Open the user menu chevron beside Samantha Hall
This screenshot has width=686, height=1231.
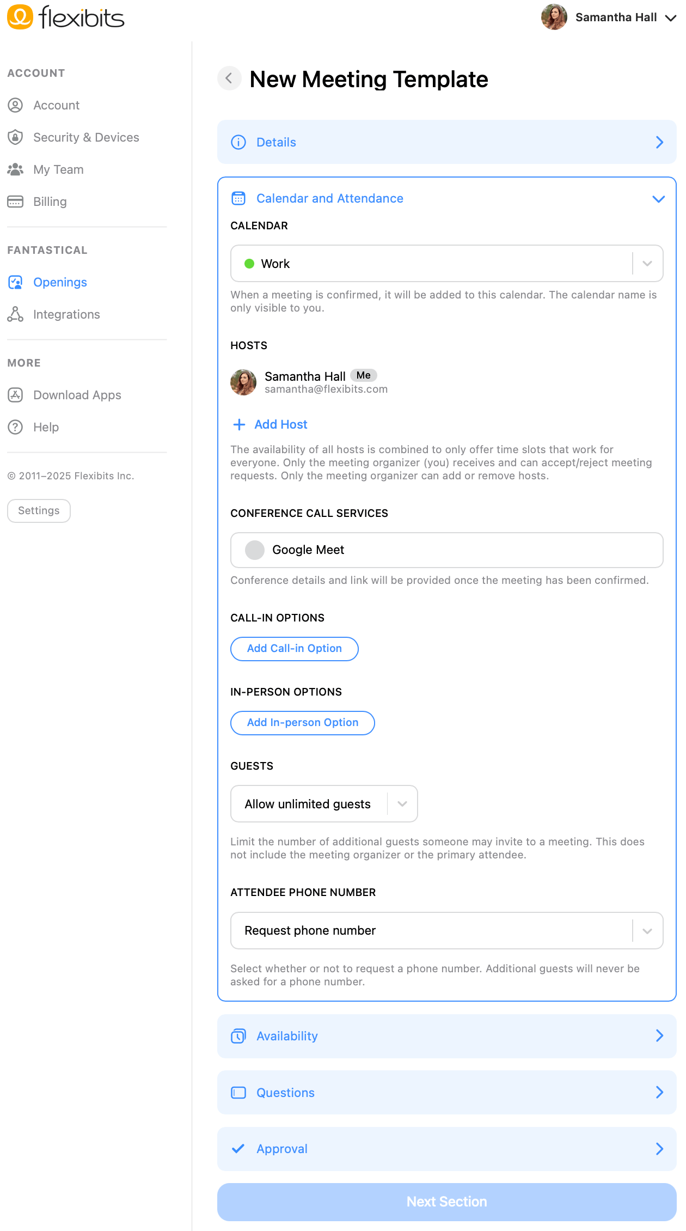(671, 17)
